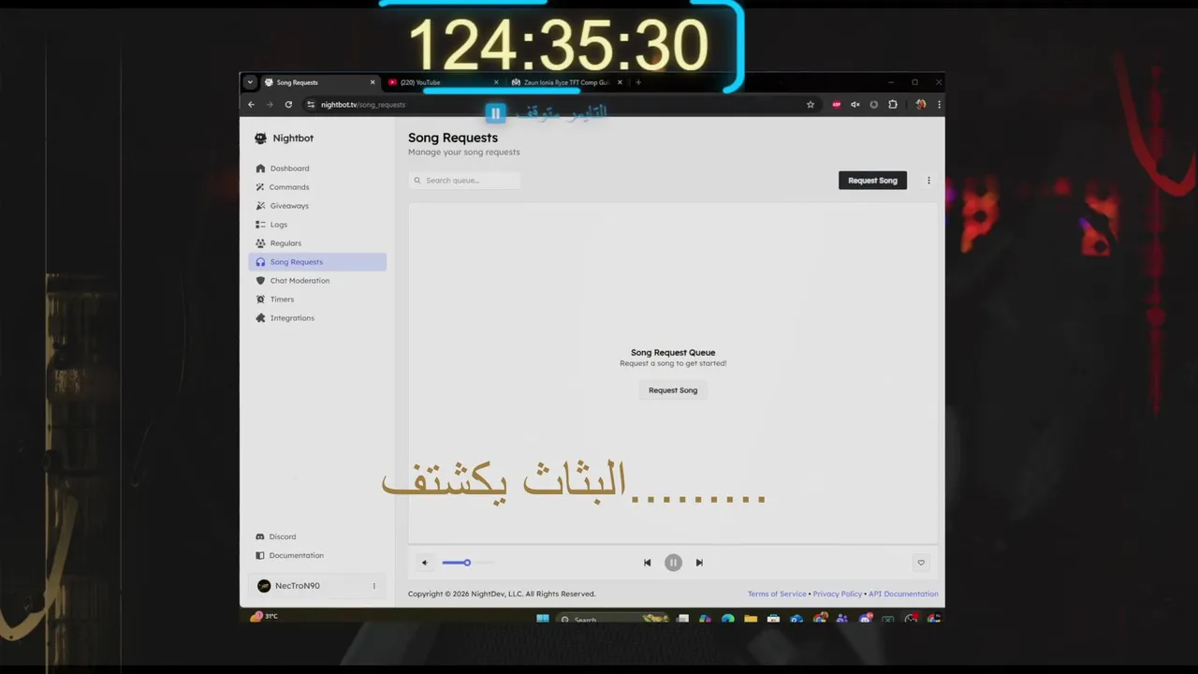Reload the nightbot.tv page
Viewport: 1198px width, 674px height.
pos(288,105)
